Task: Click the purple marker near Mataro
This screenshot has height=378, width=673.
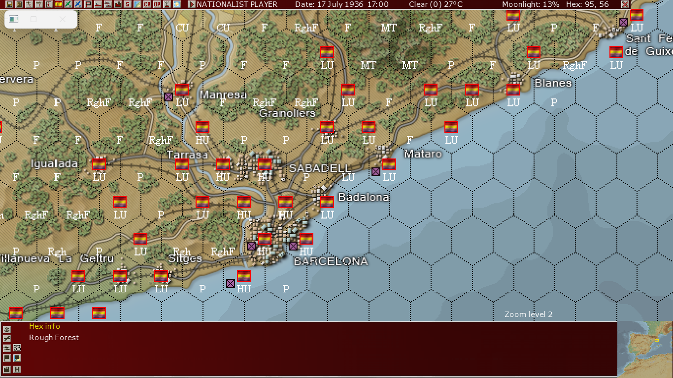Action: tap(376, 172)
